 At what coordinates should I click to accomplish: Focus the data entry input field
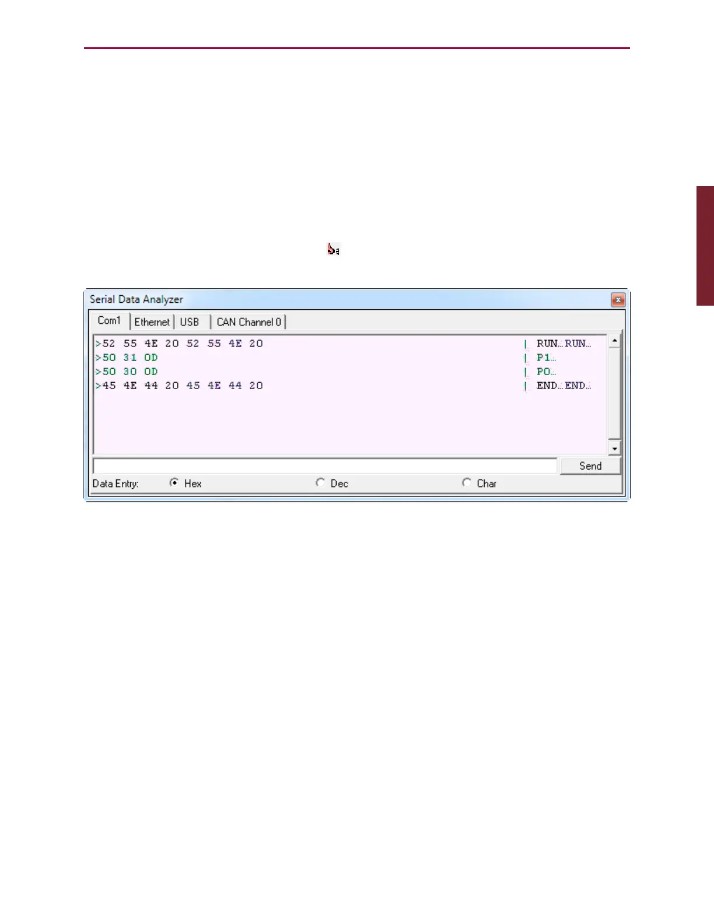click(325, 466)
